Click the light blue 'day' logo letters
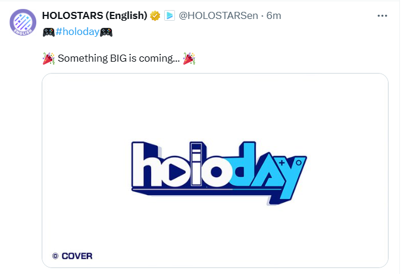 268,172
